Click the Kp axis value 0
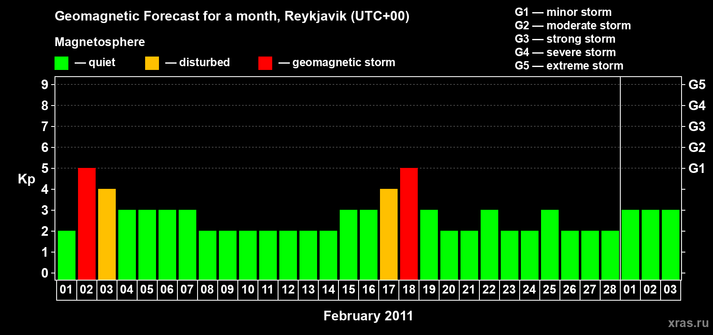 tap(45, 273)
